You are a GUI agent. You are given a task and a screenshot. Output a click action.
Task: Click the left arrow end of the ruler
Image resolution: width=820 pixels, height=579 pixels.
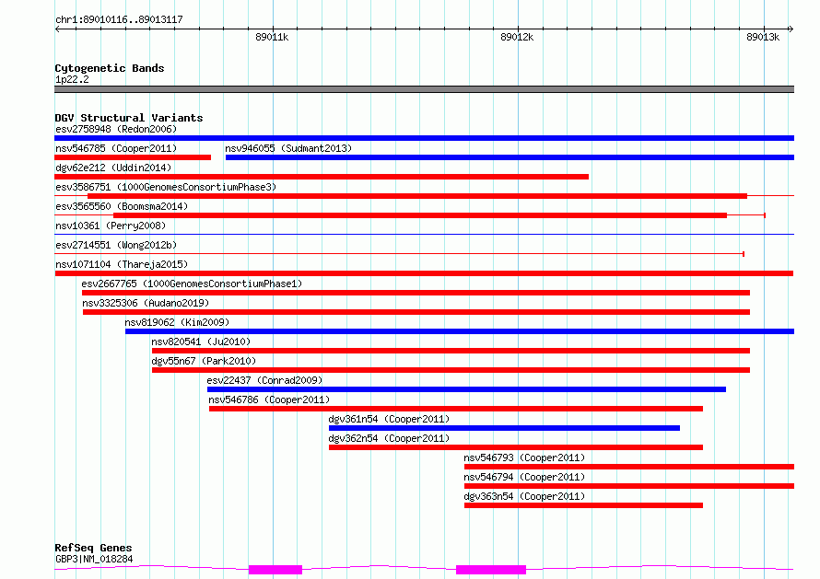pyautogui.click(x=57, y=29)
